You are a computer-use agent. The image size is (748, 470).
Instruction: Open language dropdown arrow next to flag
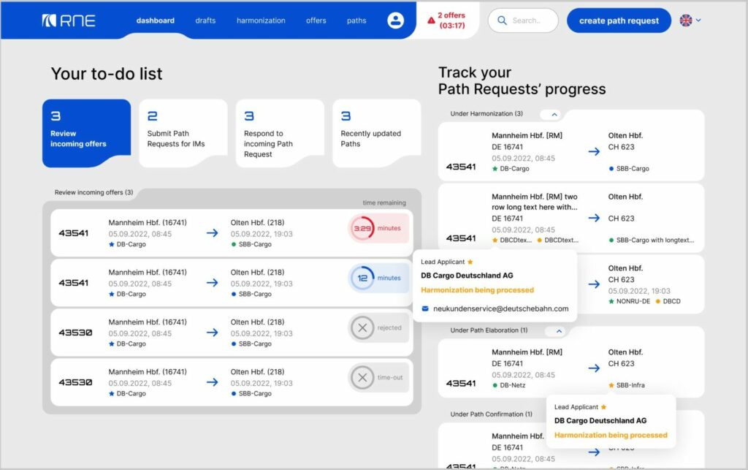pyautogui.click(x=699, y=20)
